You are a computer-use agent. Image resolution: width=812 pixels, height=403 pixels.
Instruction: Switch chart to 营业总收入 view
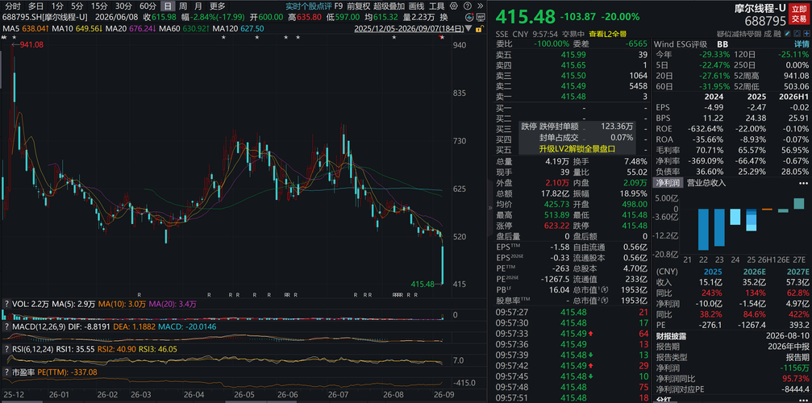click(706, 183)
